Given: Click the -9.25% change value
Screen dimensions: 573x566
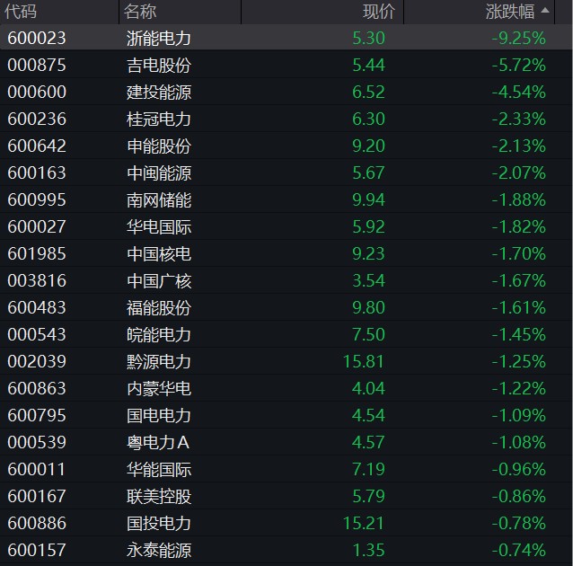Looking at the screenshot, I should [518, 38].
